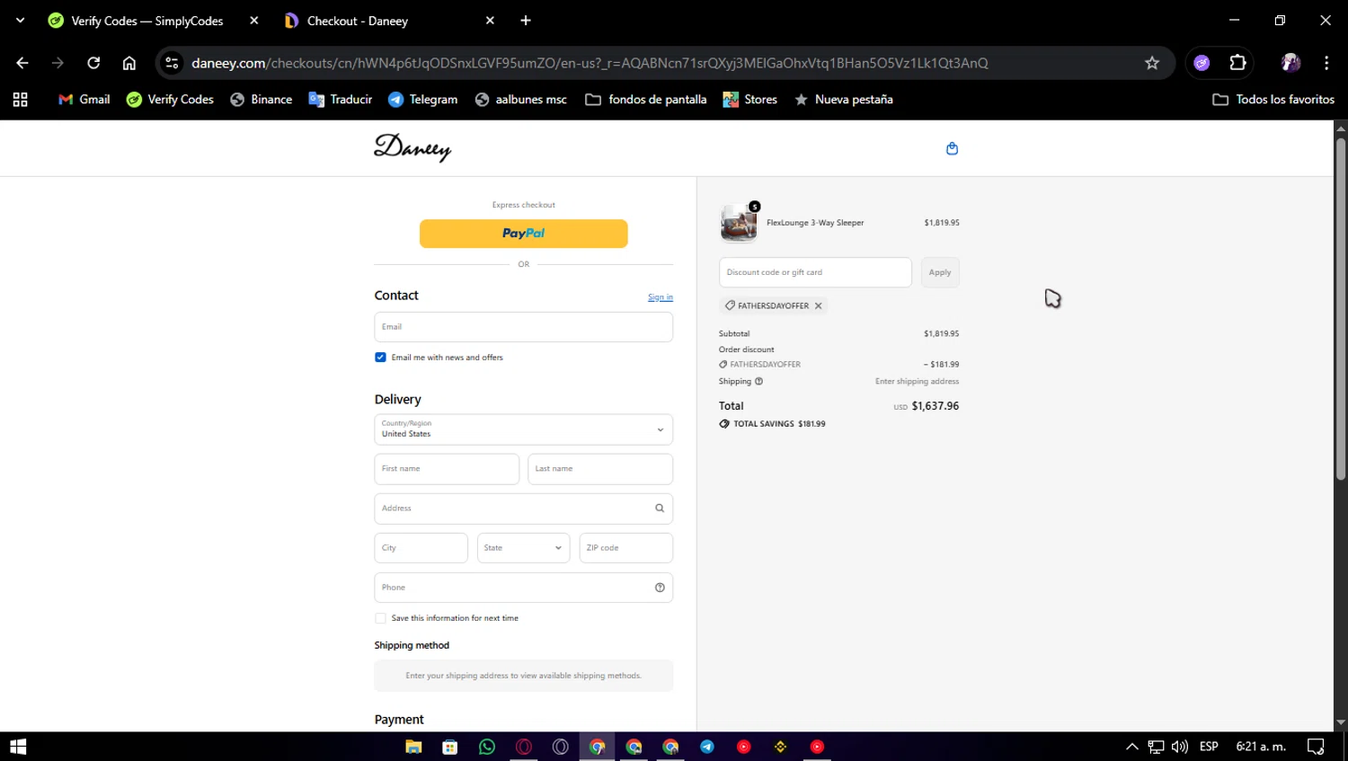The image size is (1348, 761).
Task: Uncheck Email me with news and offers
Action: [x=380, y=358]
